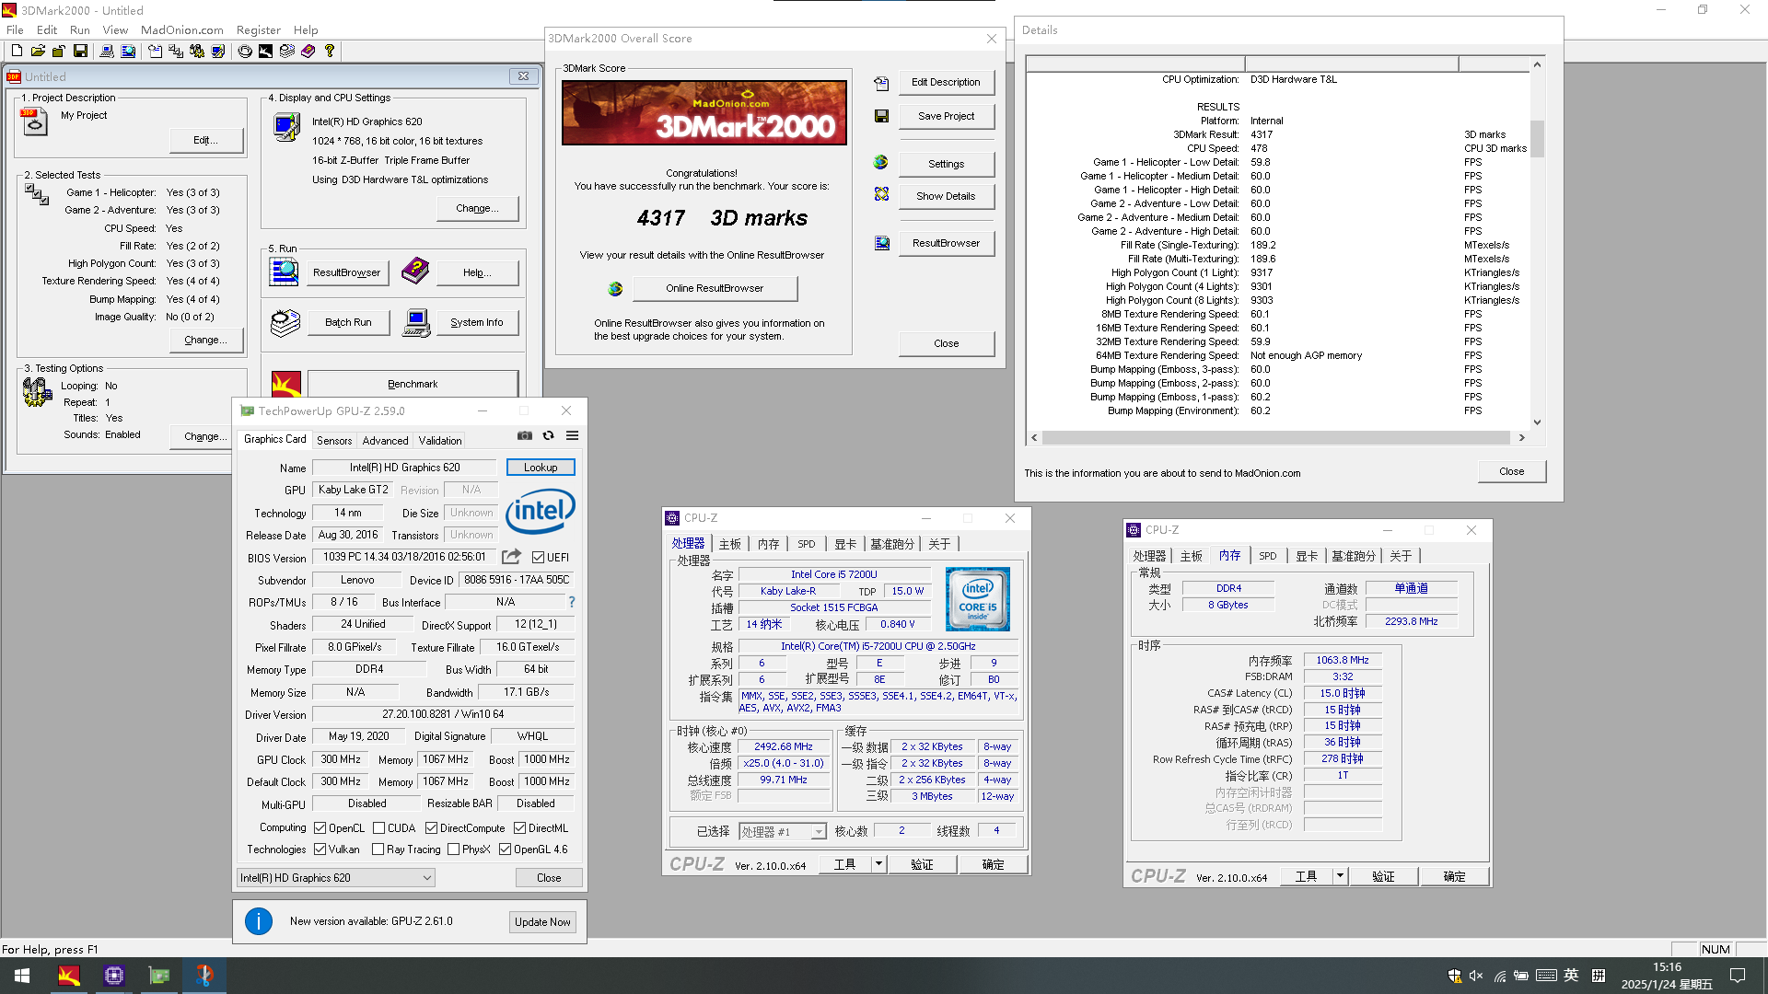Click the System Info computer toolbar icon
Image resolution: width=1768 pixels, height=994 pixels.
click(x=107, y=52)
